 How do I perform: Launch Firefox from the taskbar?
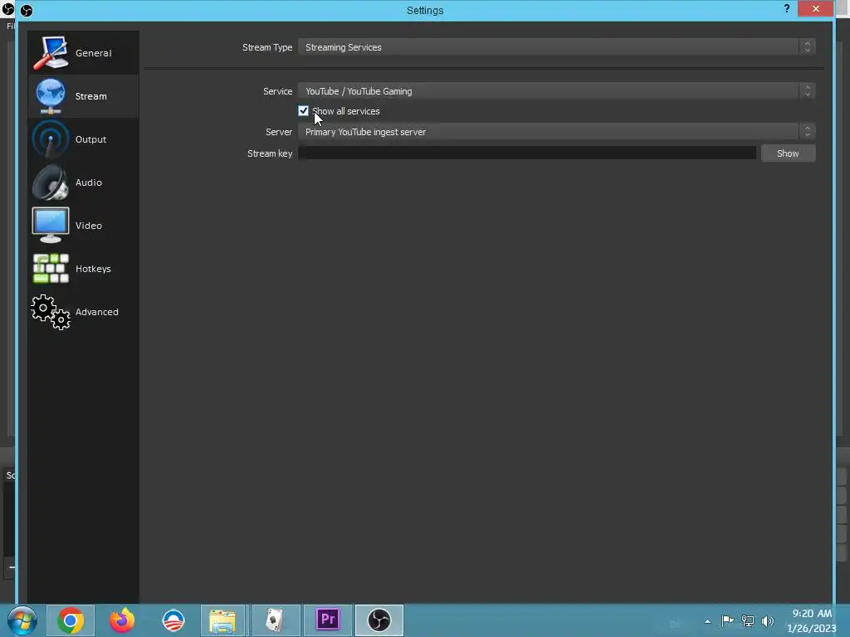[122, 620]
